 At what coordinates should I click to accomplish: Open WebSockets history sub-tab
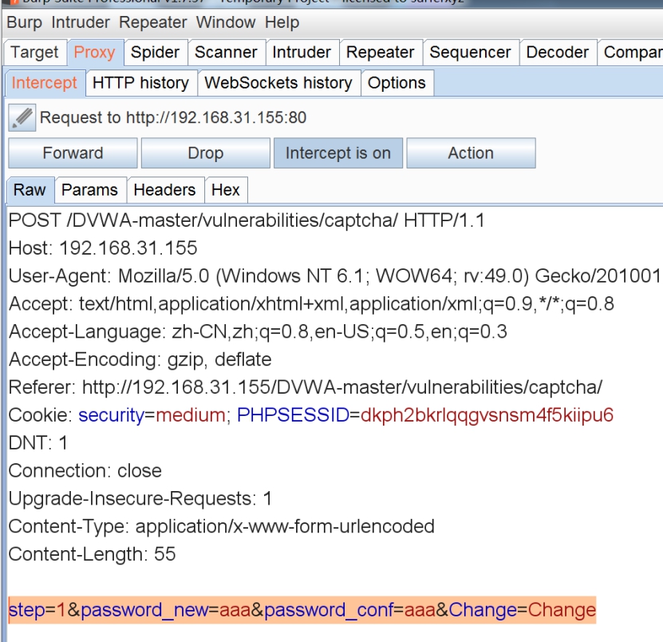click(278, 83)
